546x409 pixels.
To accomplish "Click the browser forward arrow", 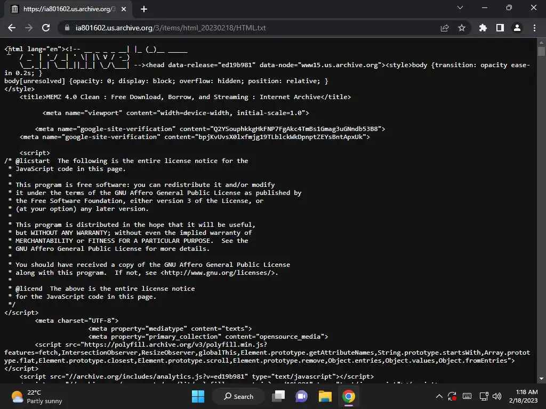I will click(x=29, y=28).
